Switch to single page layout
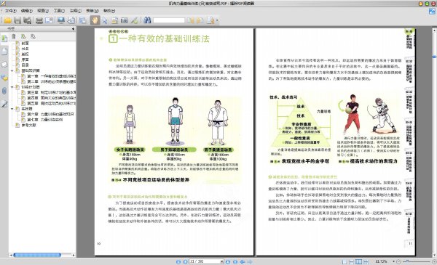Screen dimensions: 437x265 pos(345,261)
